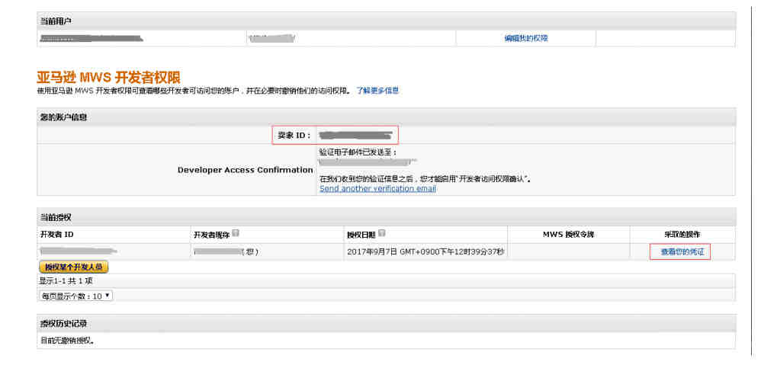Select the 采取的操作 column header
The image size is (777, 368).
pos(682,234)
